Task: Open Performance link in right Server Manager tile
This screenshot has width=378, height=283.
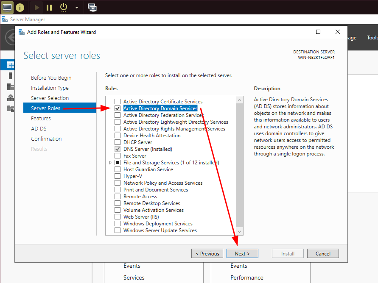Action: [x=246, y=277]
